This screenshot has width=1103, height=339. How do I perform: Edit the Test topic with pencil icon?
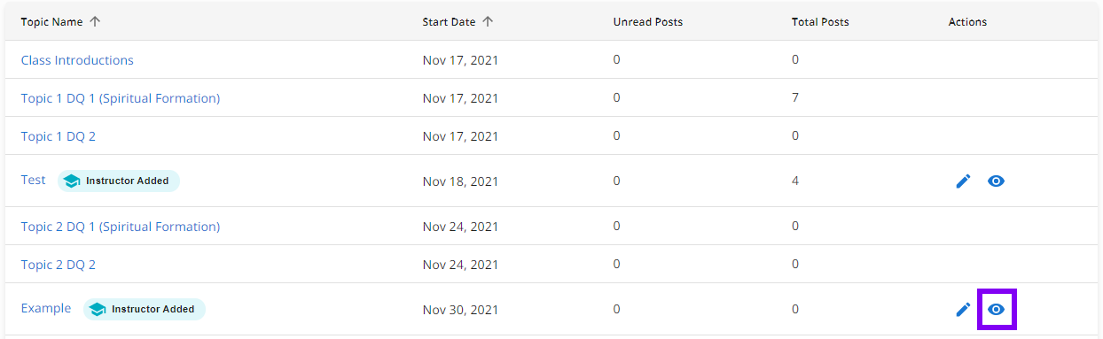963,181
